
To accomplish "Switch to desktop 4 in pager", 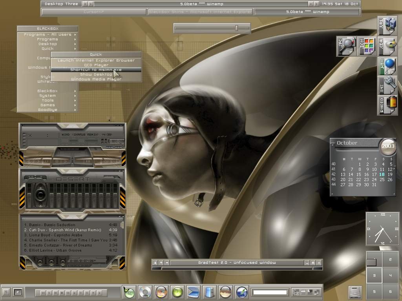I will 391,276.
